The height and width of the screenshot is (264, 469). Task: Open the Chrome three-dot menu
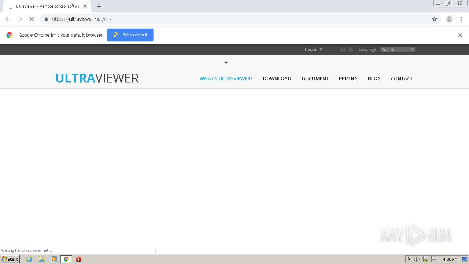tap(461, 19)
